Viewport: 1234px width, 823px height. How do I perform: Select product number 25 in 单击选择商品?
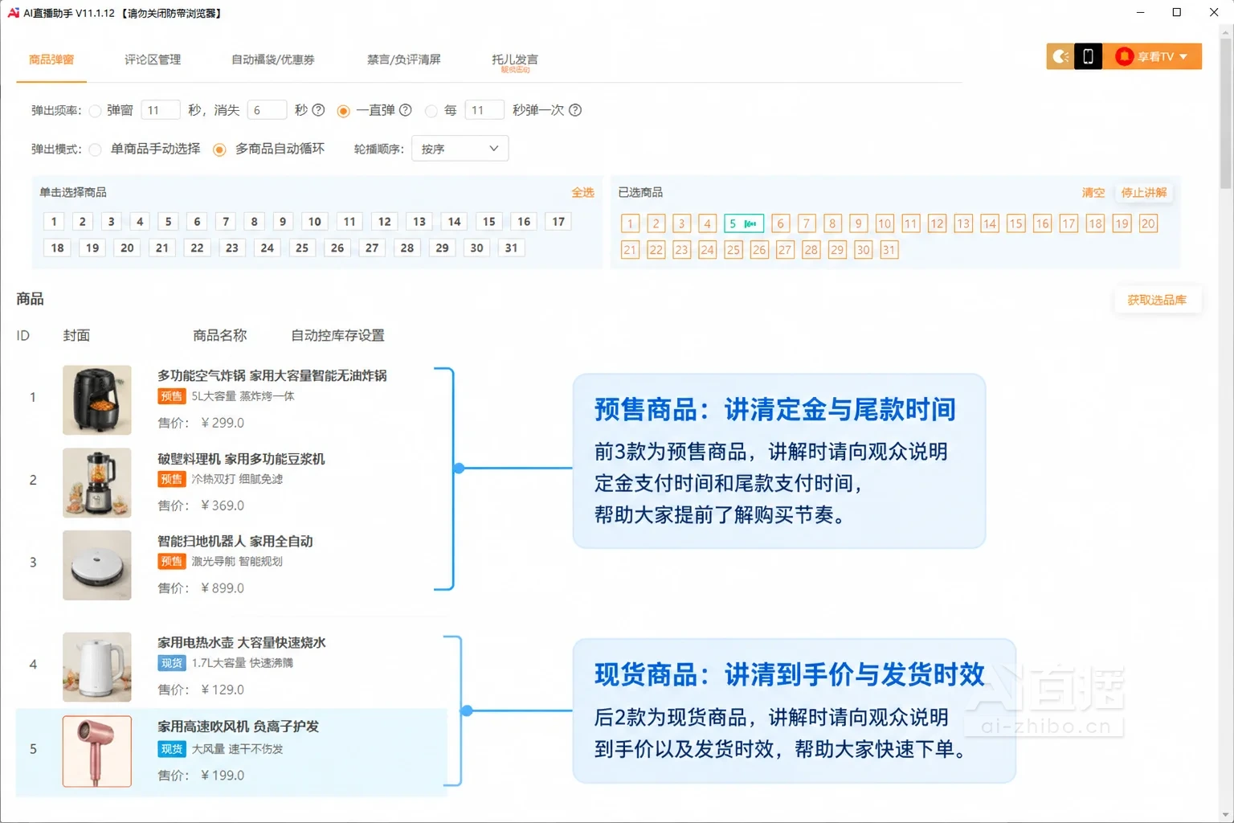tap(302, 248)
